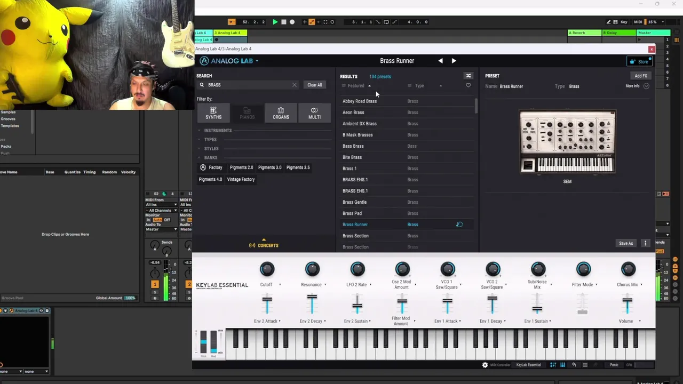Set track 1 Monitor to Off
The width and height of the screenshot is (683, 384).
click(167, 220)
